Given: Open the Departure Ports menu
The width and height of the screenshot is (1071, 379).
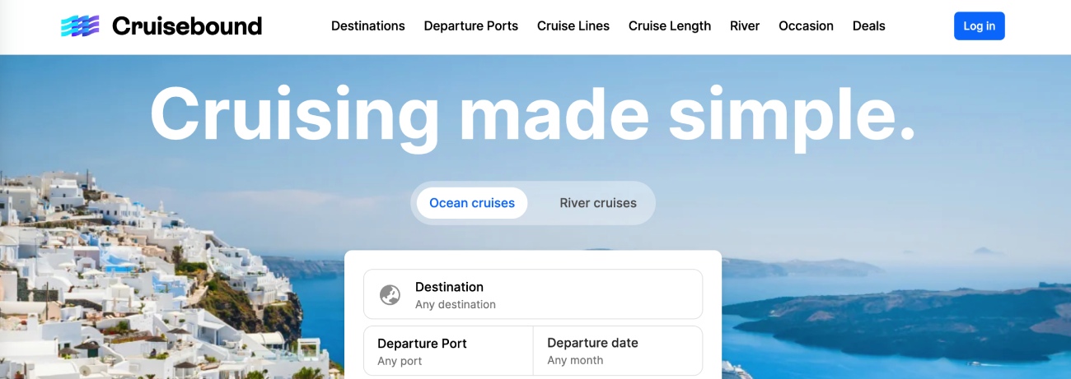Looking at the screenshot, I should pyautogui.click(x=471, y=26).
